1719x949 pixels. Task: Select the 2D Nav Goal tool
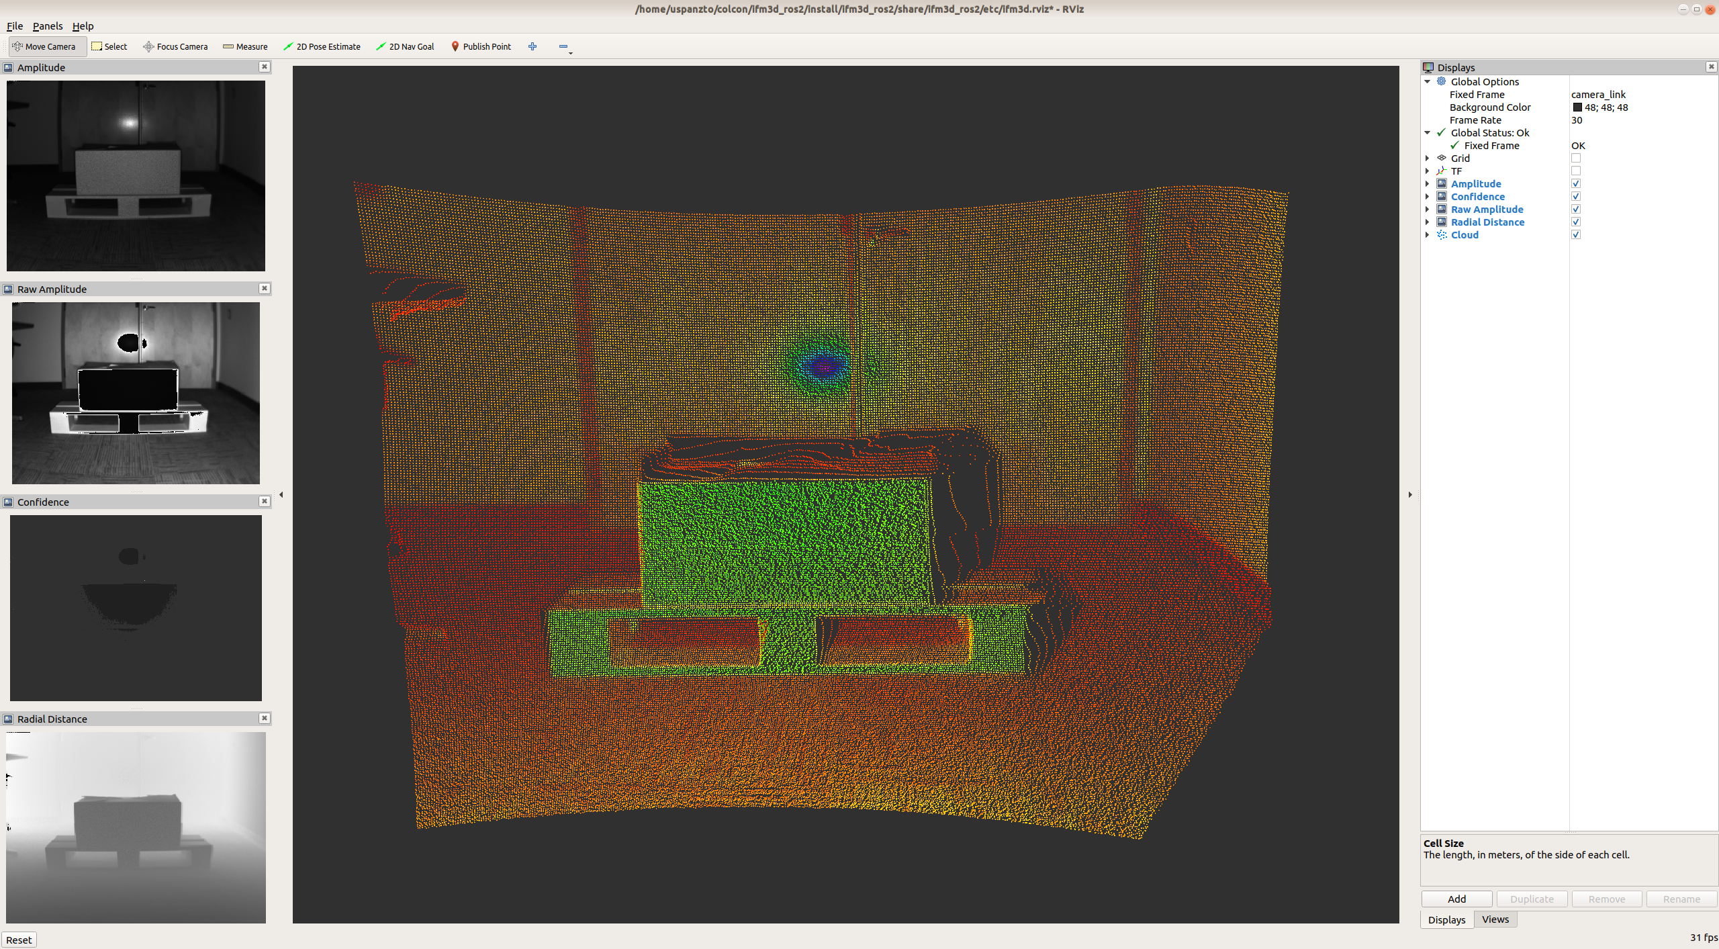[x=405, y=46]
